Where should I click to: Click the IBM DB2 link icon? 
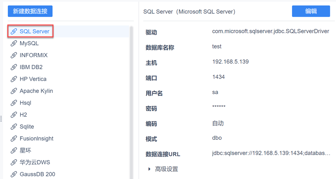coord(14,67)
